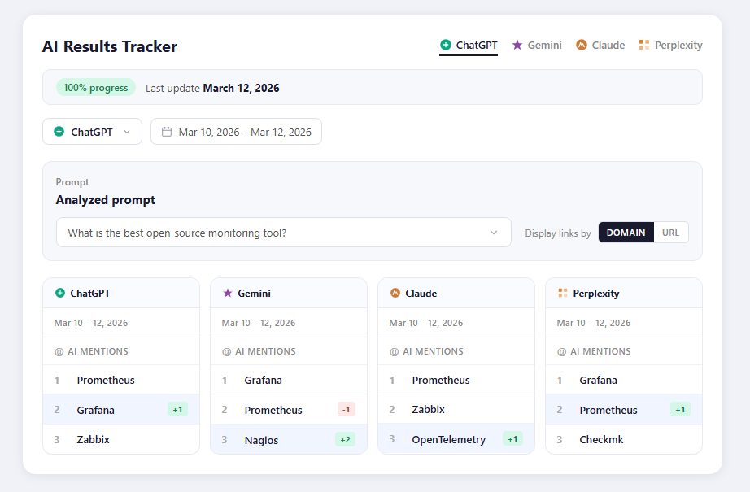Switch to the Perplexity tab
Screen dimensions: 750x492
[x=670, y=46]
